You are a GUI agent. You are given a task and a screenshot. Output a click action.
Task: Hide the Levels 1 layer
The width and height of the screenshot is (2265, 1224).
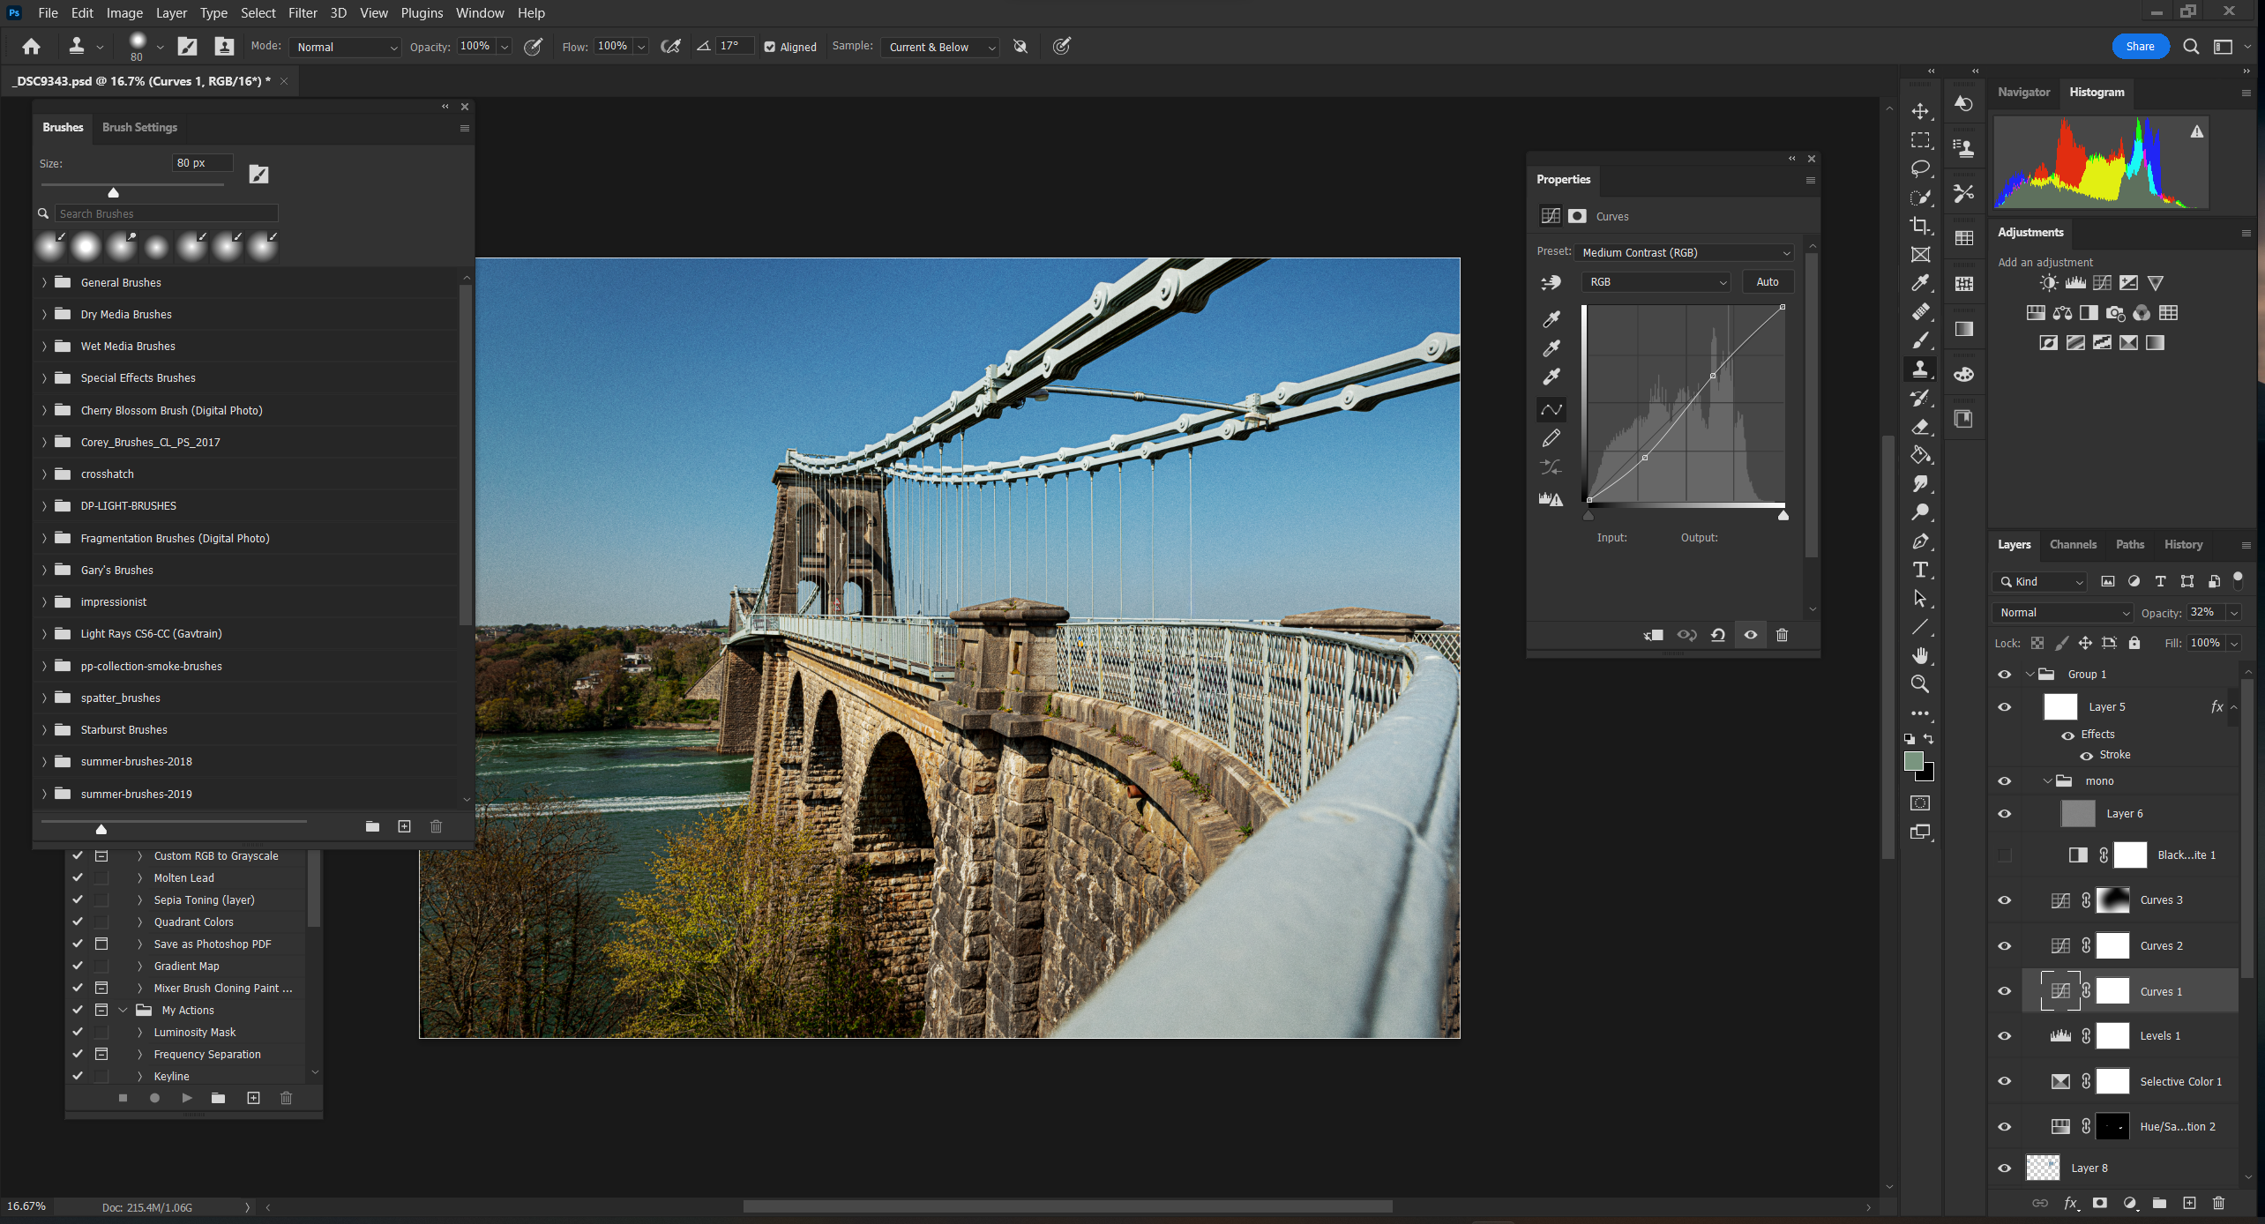tap(2004, 1036)
